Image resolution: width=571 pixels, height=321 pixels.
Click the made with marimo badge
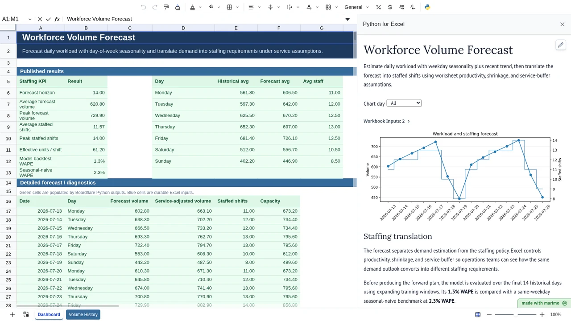coord(544,303)
